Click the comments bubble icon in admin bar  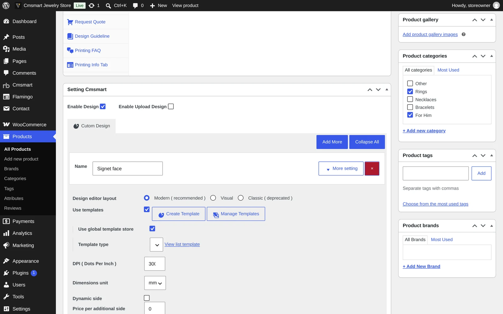click(135, 6)
